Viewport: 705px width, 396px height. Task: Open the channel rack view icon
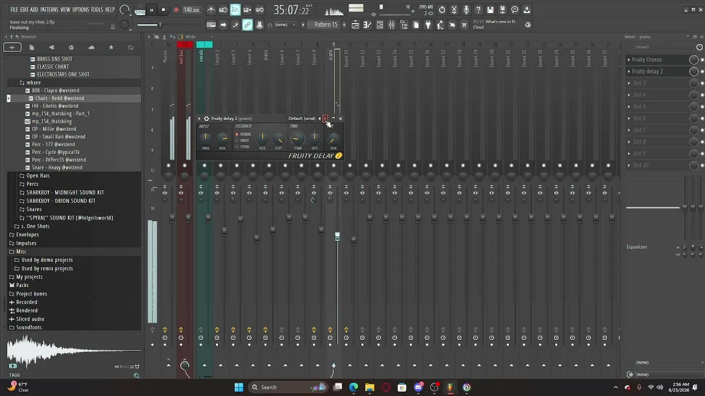click(379, 25)
